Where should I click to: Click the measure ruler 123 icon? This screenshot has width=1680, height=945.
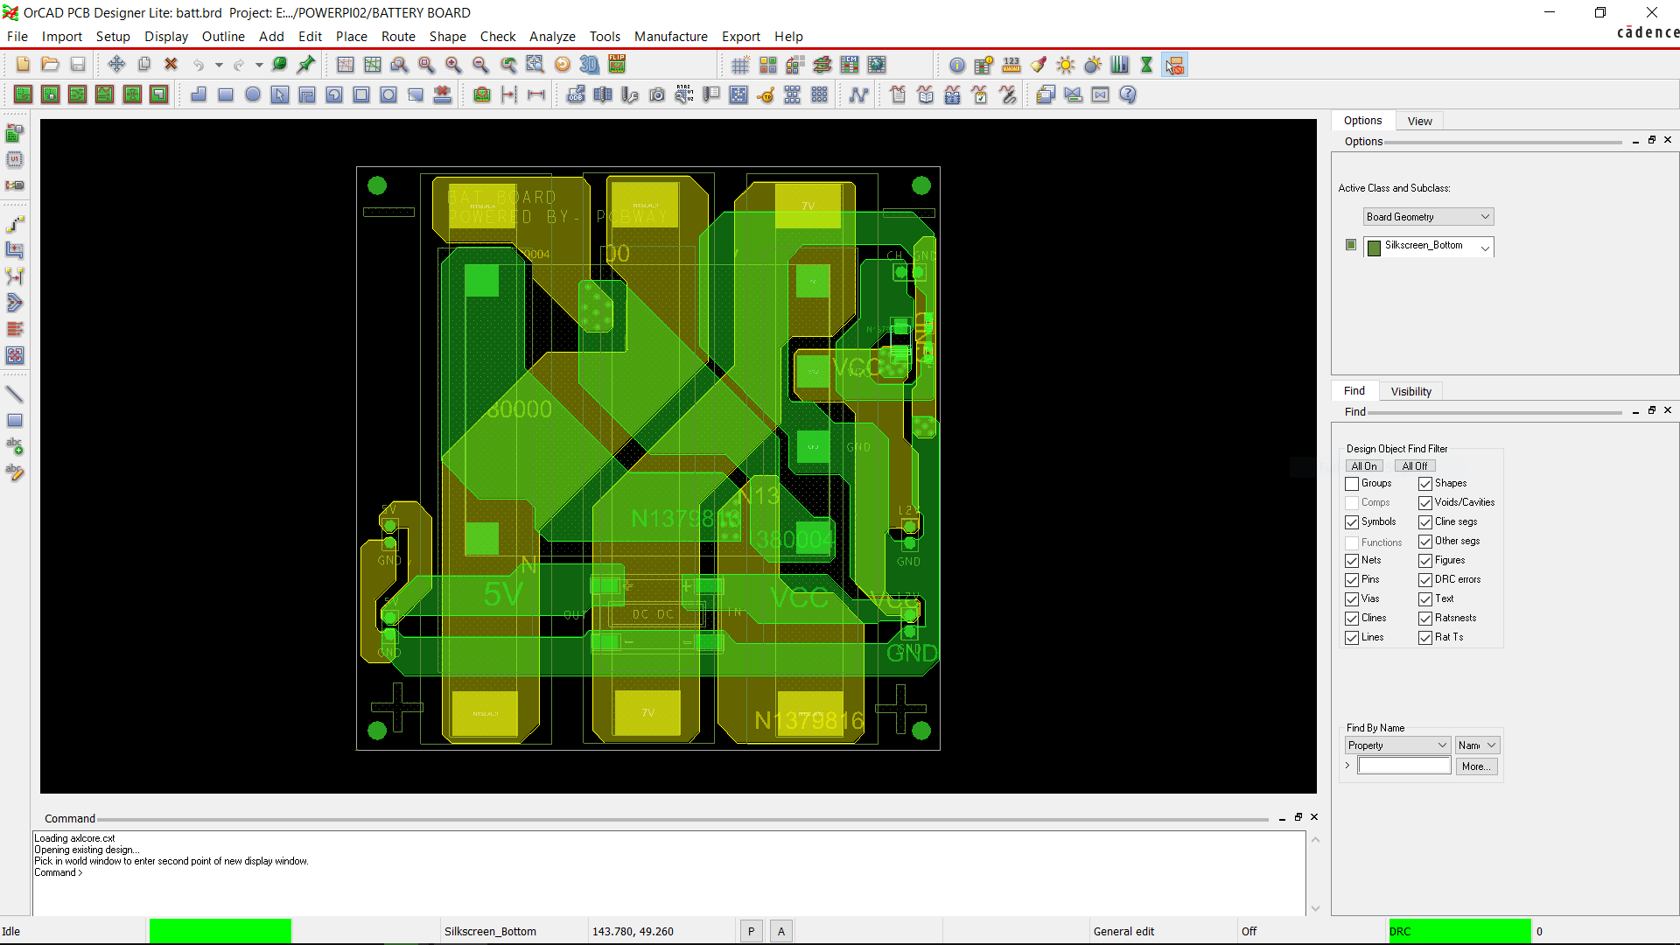(1011, 65)
